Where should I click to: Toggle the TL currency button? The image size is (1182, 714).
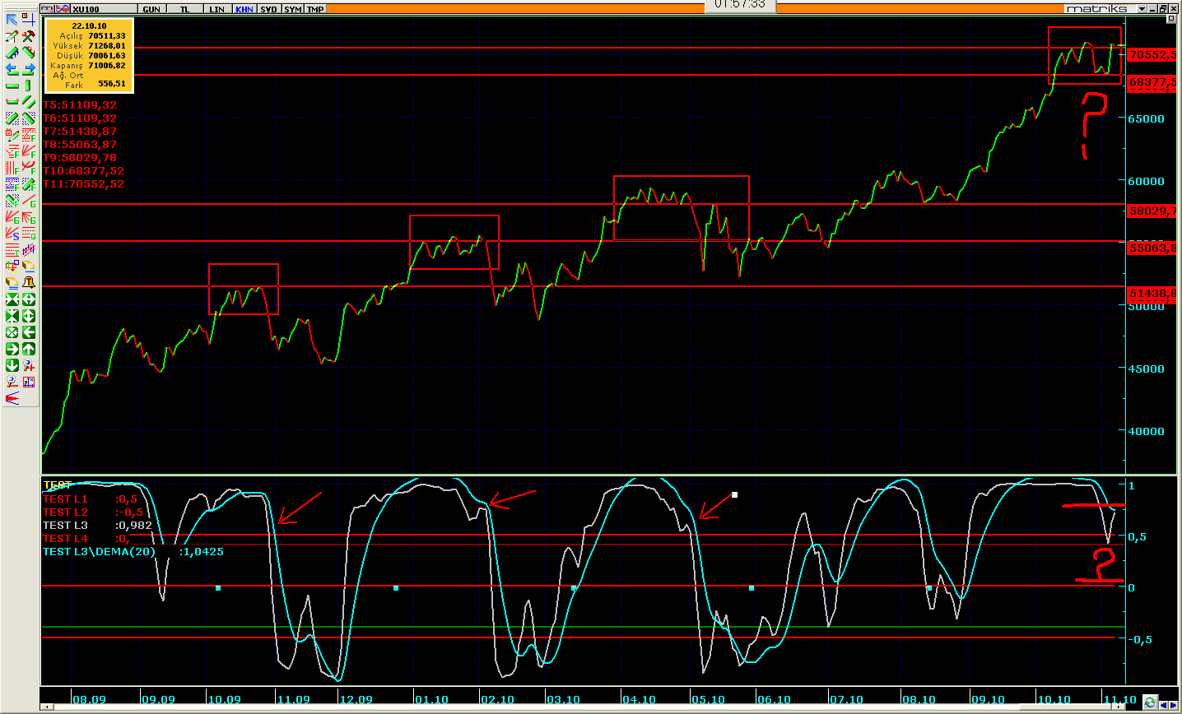tap(184, 9)
